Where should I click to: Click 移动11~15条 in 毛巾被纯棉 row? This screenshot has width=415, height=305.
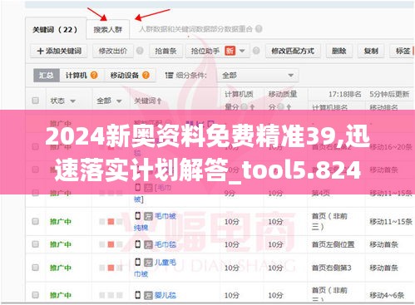(x=391, y=222)
